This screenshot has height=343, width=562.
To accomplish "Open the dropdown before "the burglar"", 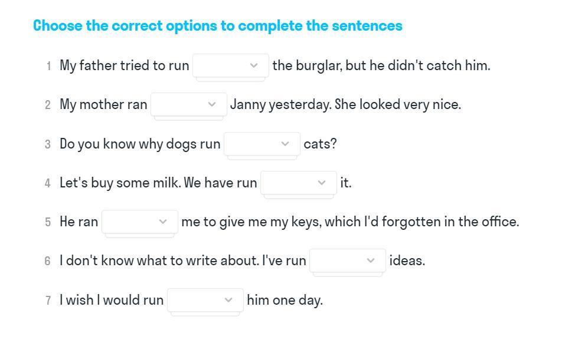I will coord(231,65).
